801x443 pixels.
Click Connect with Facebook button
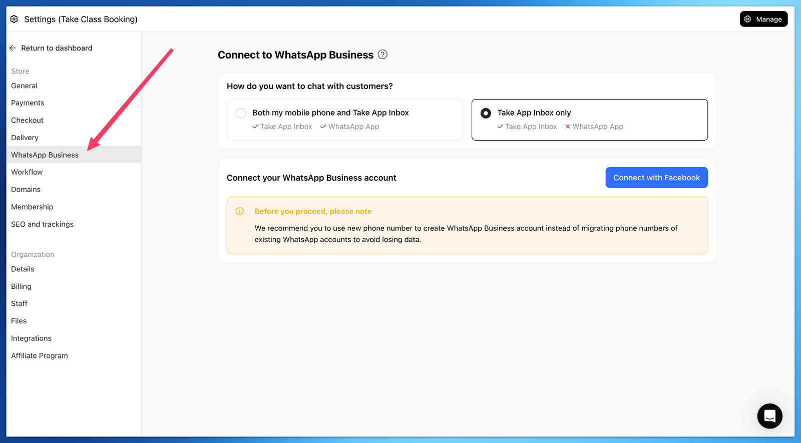point(656,178)
